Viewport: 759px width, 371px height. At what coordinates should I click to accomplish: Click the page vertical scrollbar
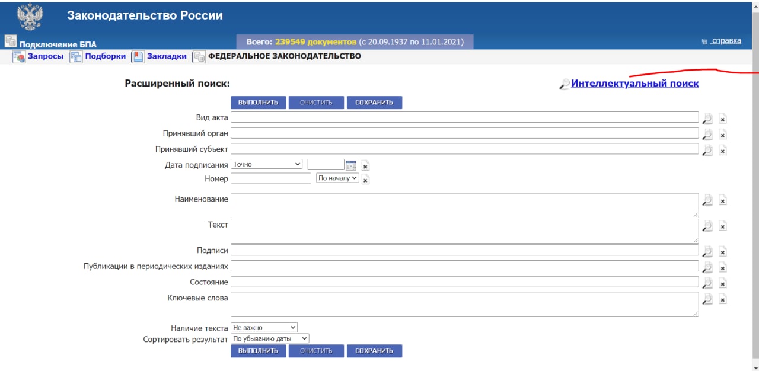755,185
